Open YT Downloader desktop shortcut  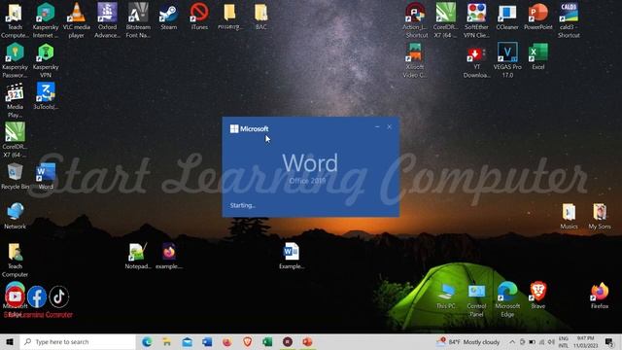tap(476, 62)
